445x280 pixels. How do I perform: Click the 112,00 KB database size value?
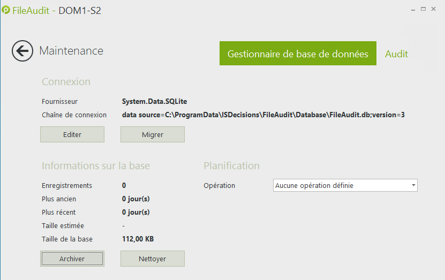(138, 239)
